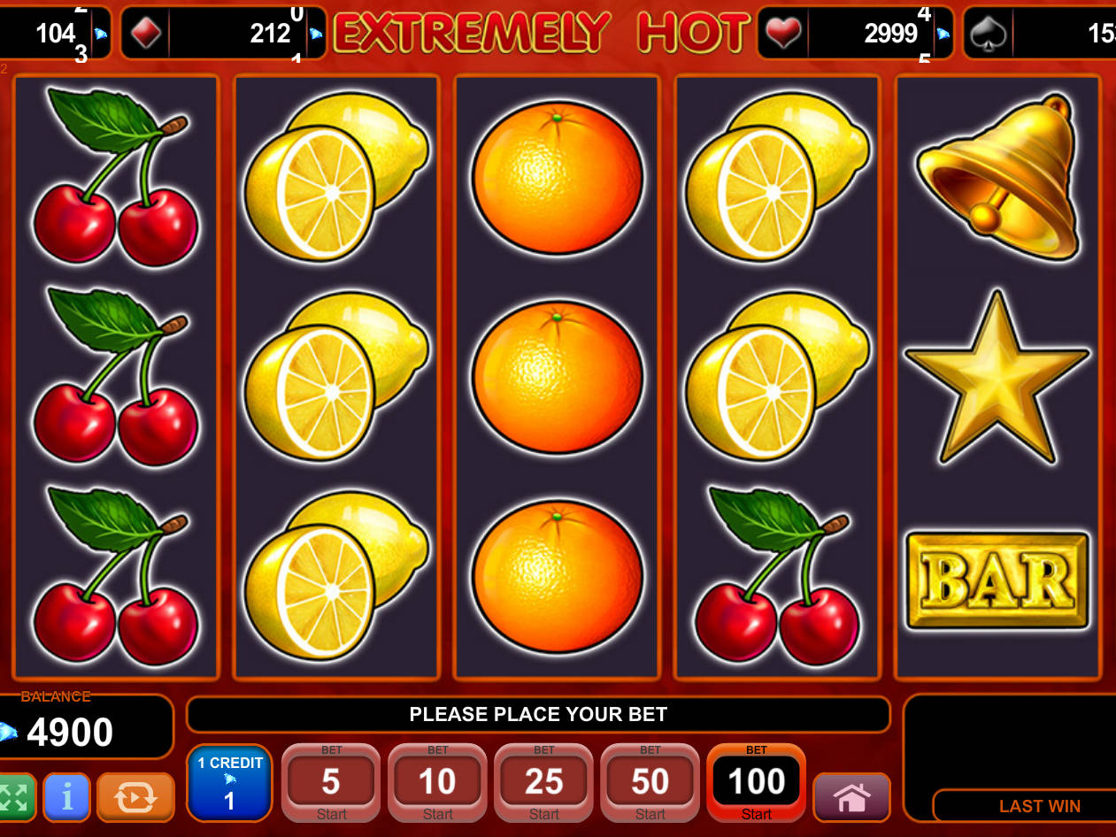The width and height of the screenshot is (1116, 837).
Task: Click the diamonds jackpot value 212
Action: coord(270,34)
